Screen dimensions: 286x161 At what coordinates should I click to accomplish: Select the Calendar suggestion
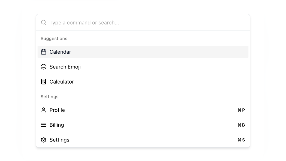pos(60,52)
